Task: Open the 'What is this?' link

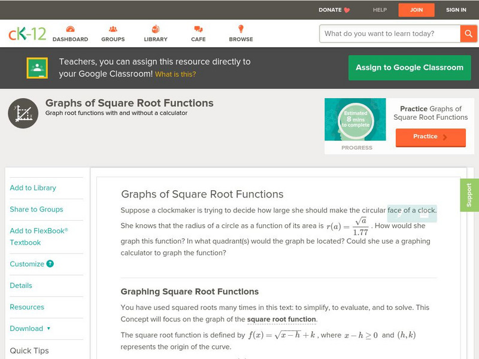Action: tap(175, 74)
